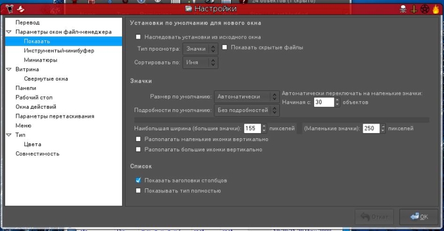Open 'Параметры перетаскивания' settings section

55,116
